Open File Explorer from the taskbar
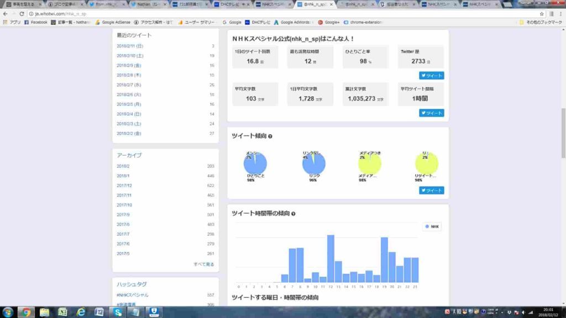Image resolution: width=566 pixels, height=318 pixels. point(44,312)
